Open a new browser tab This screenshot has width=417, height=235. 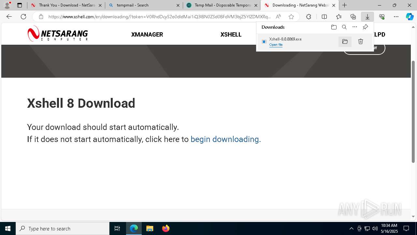coord(344,5)
